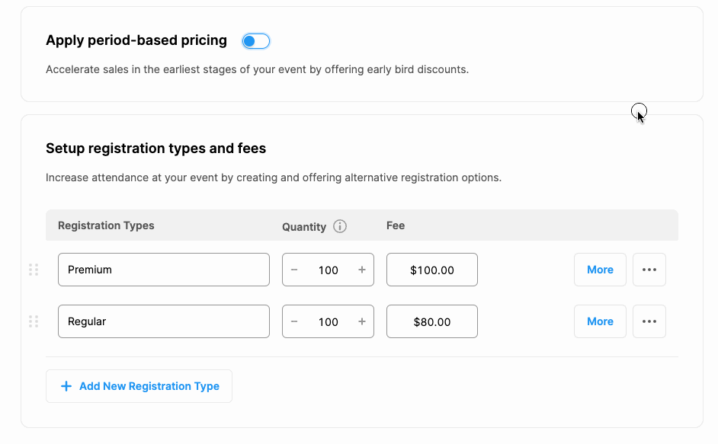The image size is (718, 444).
Task: Open three-dot options menu for Regular
Action: point(649,321)
